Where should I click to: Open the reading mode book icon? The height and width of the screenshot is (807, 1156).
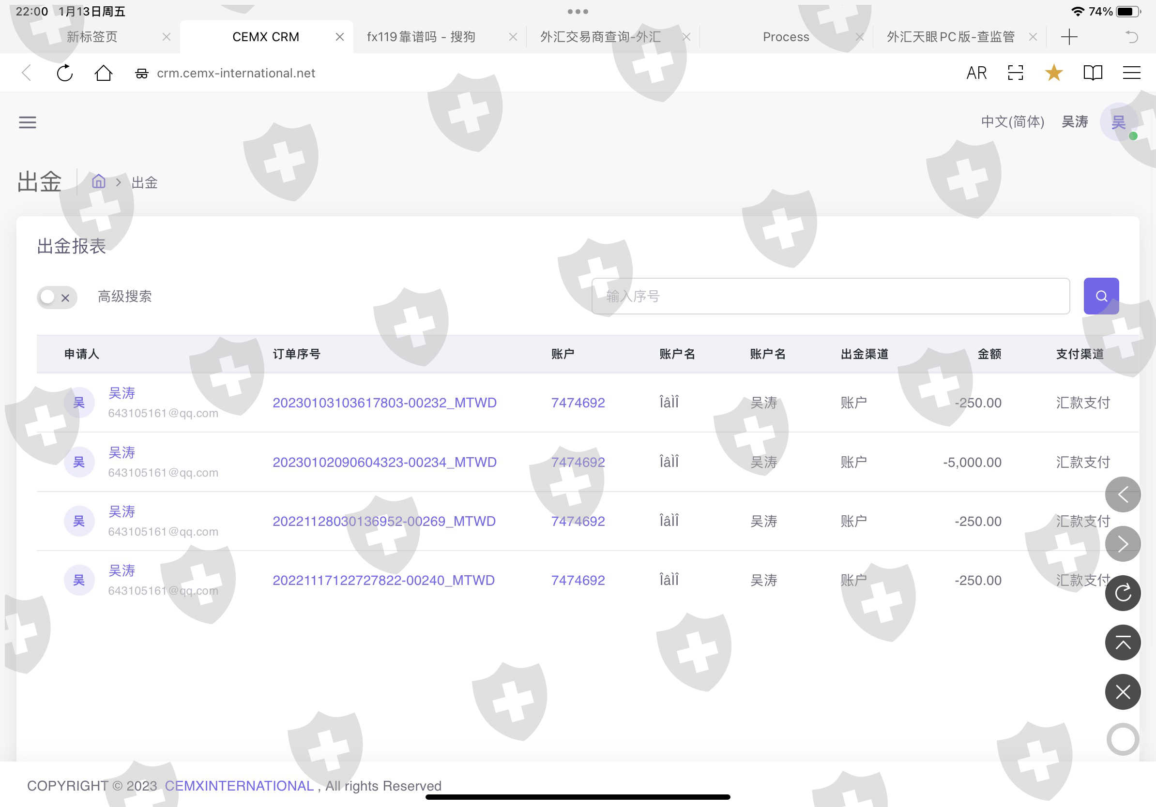tap(1092, 73)
